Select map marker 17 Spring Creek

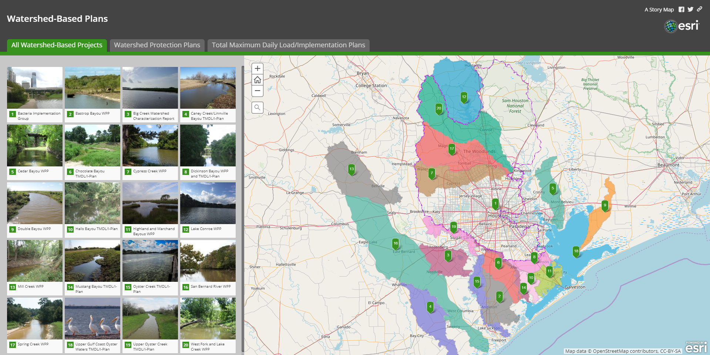pos(452,149)
